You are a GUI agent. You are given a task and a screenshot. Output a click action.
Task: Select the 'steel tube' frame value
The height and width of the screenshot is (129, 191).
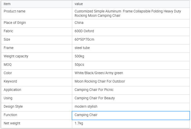(x=82, y=48)
